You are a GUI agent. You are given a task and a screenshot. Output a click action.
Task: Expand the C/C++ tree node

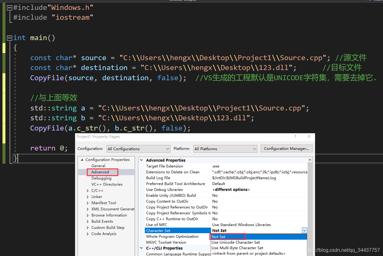(88, 191)
